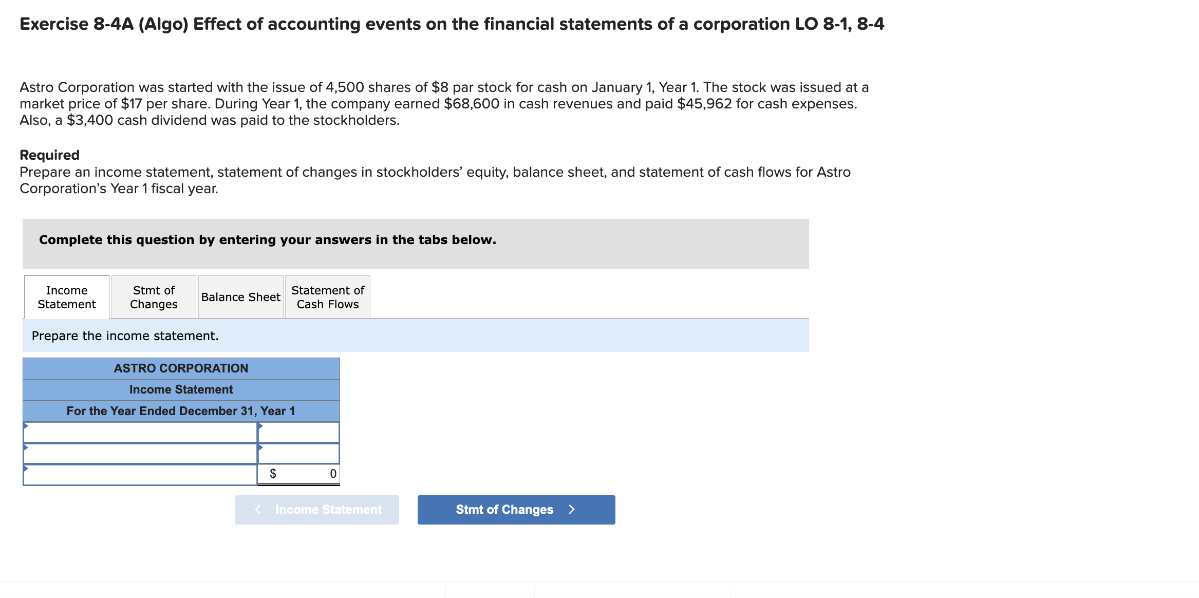
Task: Select the Stmt of Changes tab
Action: pyautogui.click(x=153, y=297)
